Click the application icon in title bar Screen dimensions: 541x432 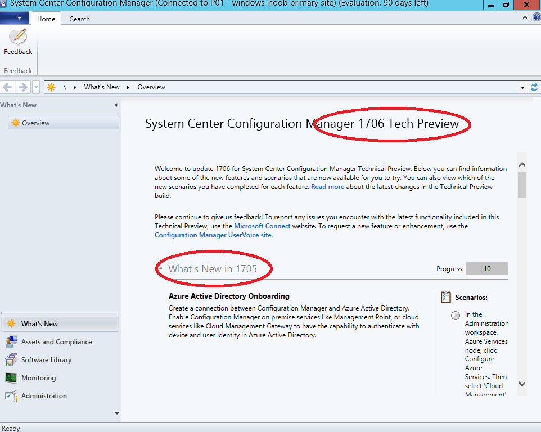tap(3, 4)
